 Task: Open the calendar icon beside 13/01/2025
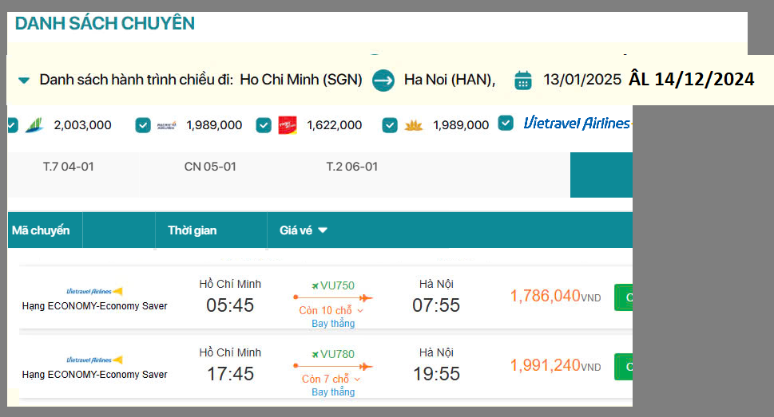click(523, 80)
